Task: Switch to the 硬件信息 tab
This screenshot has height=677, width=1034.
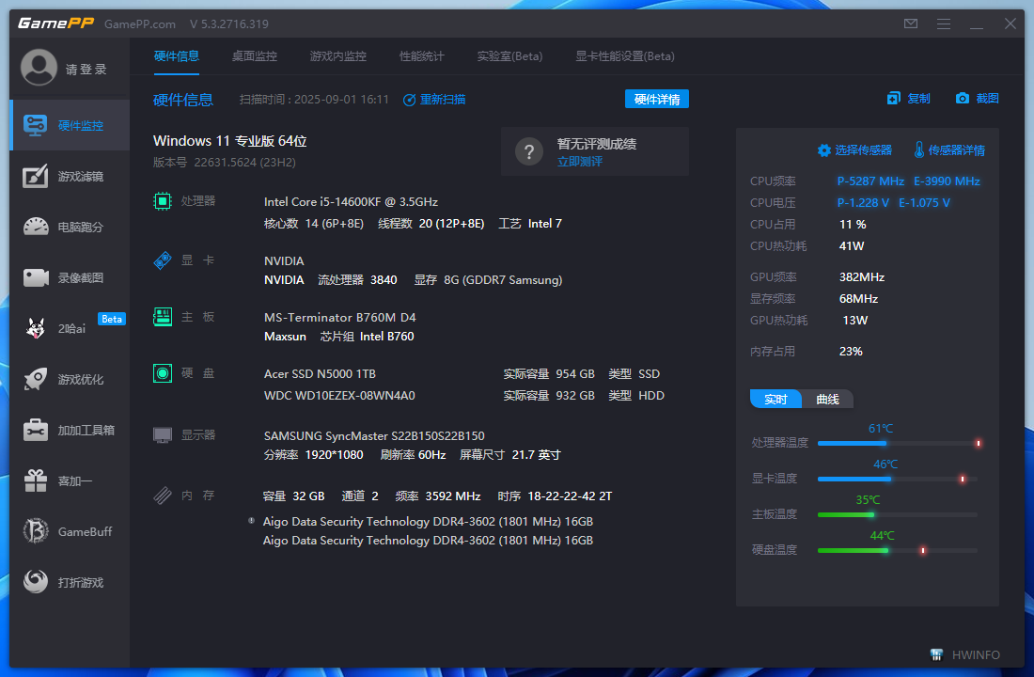Action: click(176, 56)
